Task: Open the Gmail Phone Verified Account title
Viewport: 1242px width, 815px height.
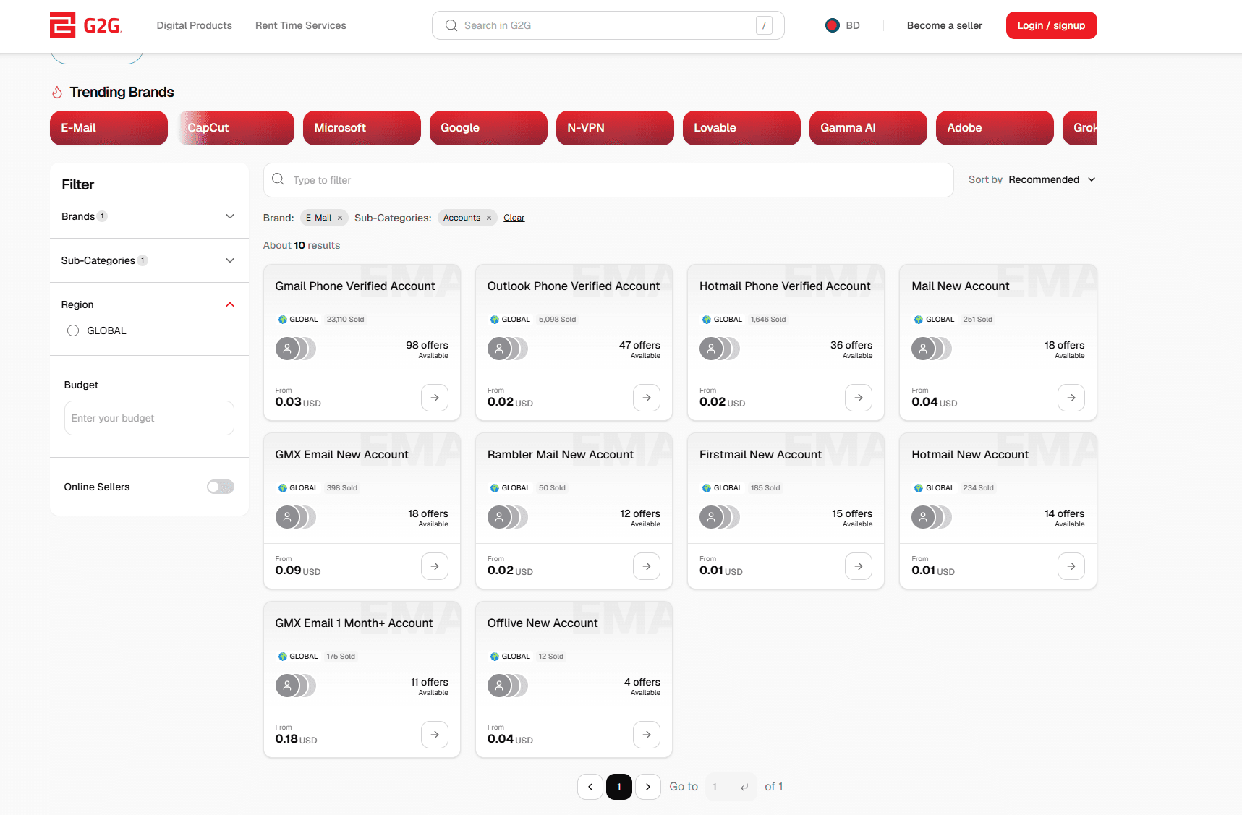Action: click(355, 286)
